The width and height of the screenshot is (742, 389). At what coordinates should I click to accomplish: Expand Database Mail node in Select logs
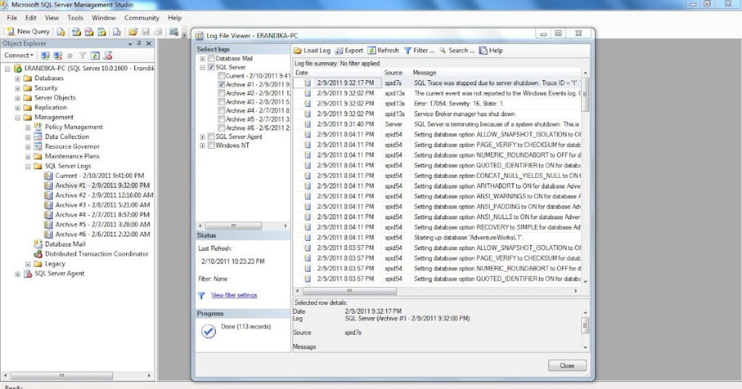203,59
